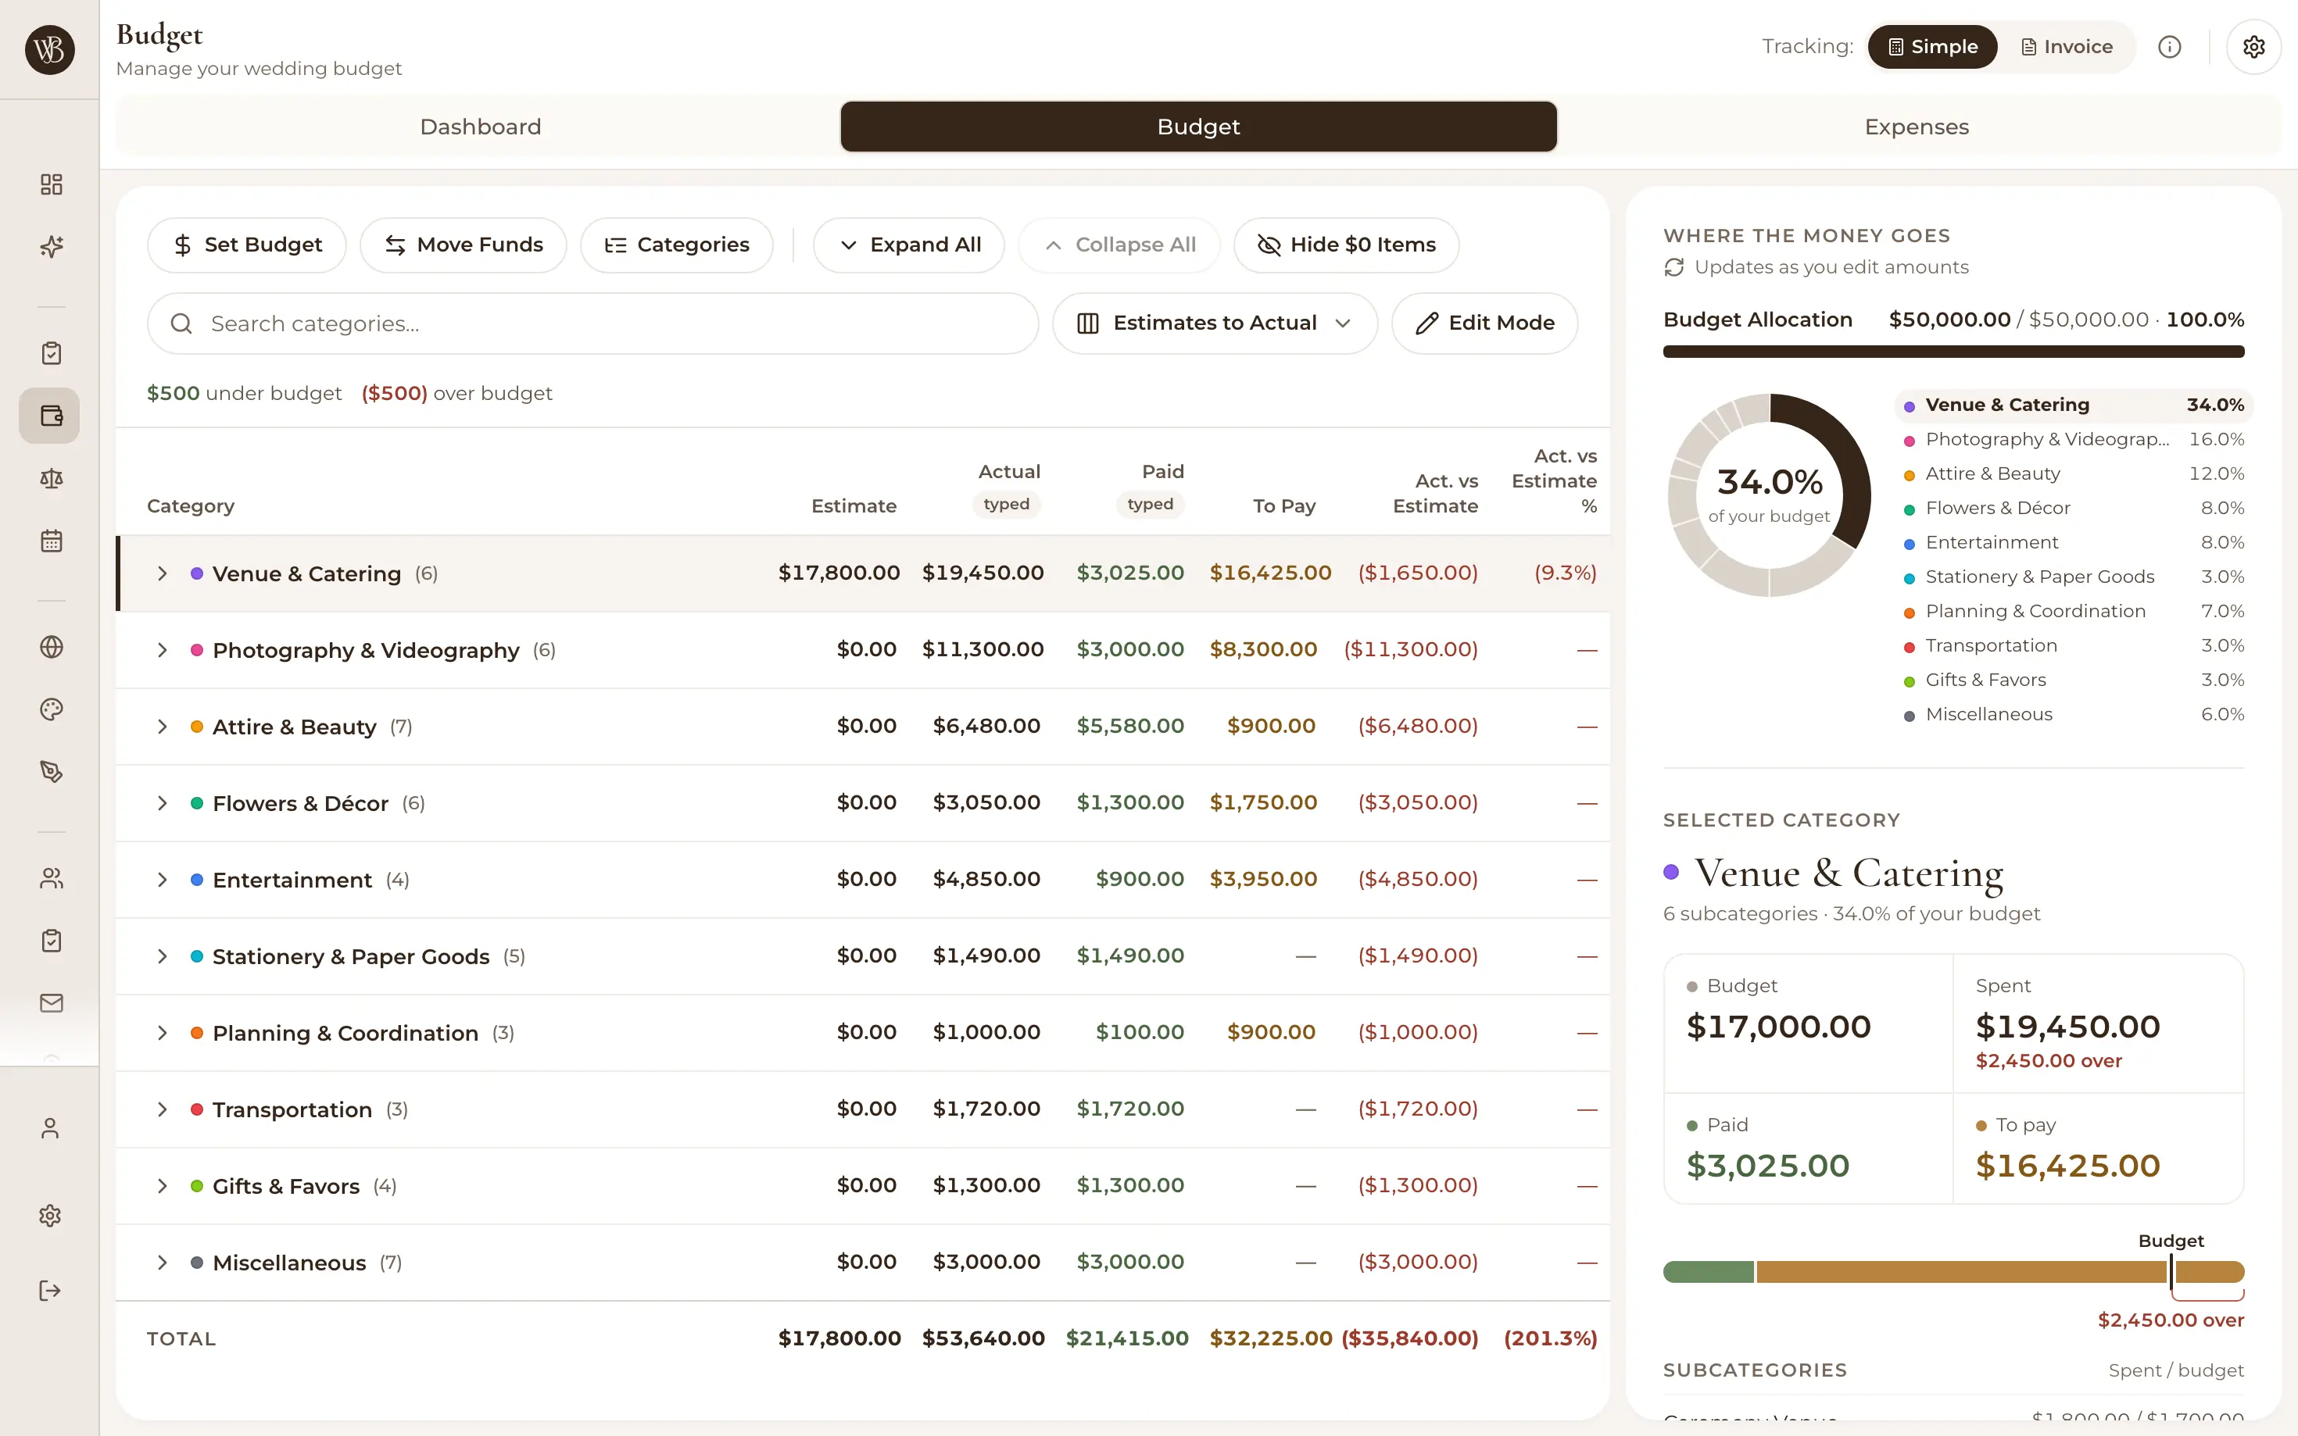Open the user profile icon in sidebar
The height and width of the screenshot is (1436, 2298).
click(x=50, y=1128)
